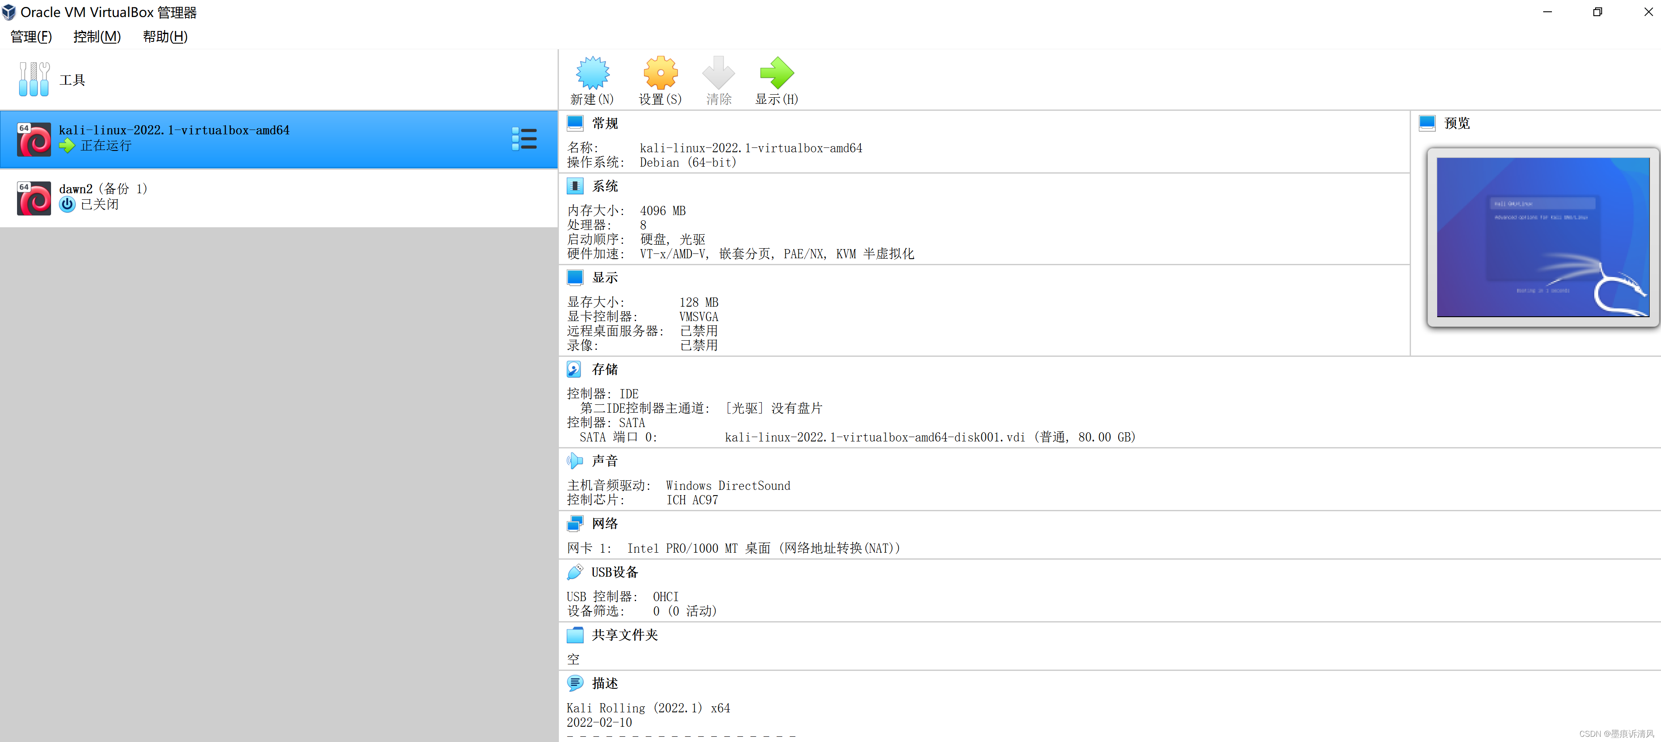Click the 声音 section speaker icon

click(x=575, y=460)
